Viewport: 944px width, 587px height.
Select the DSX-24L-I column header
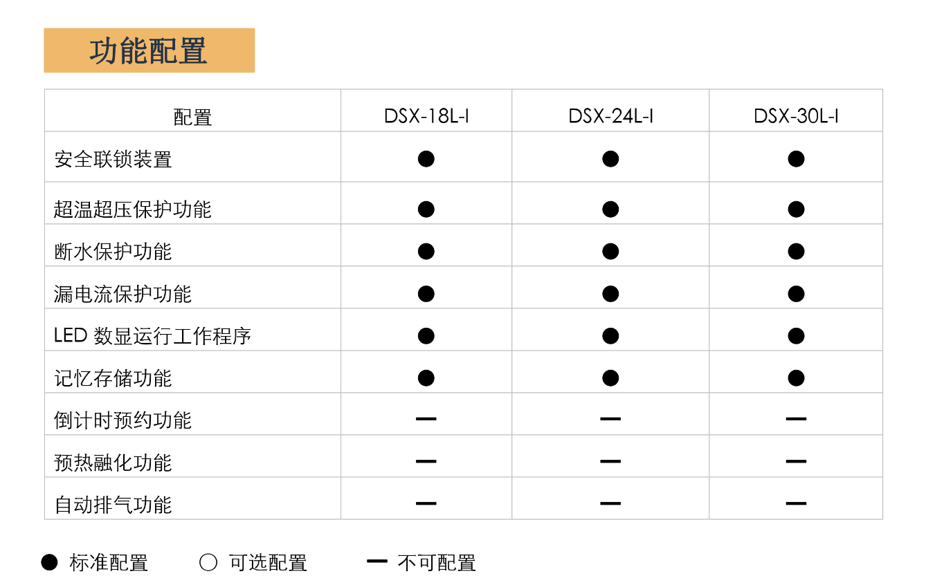[610, 116]
